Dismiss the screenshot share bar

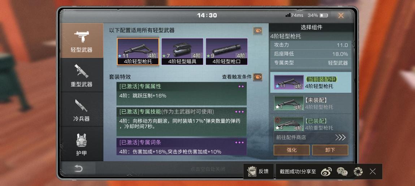click(373, 172)
